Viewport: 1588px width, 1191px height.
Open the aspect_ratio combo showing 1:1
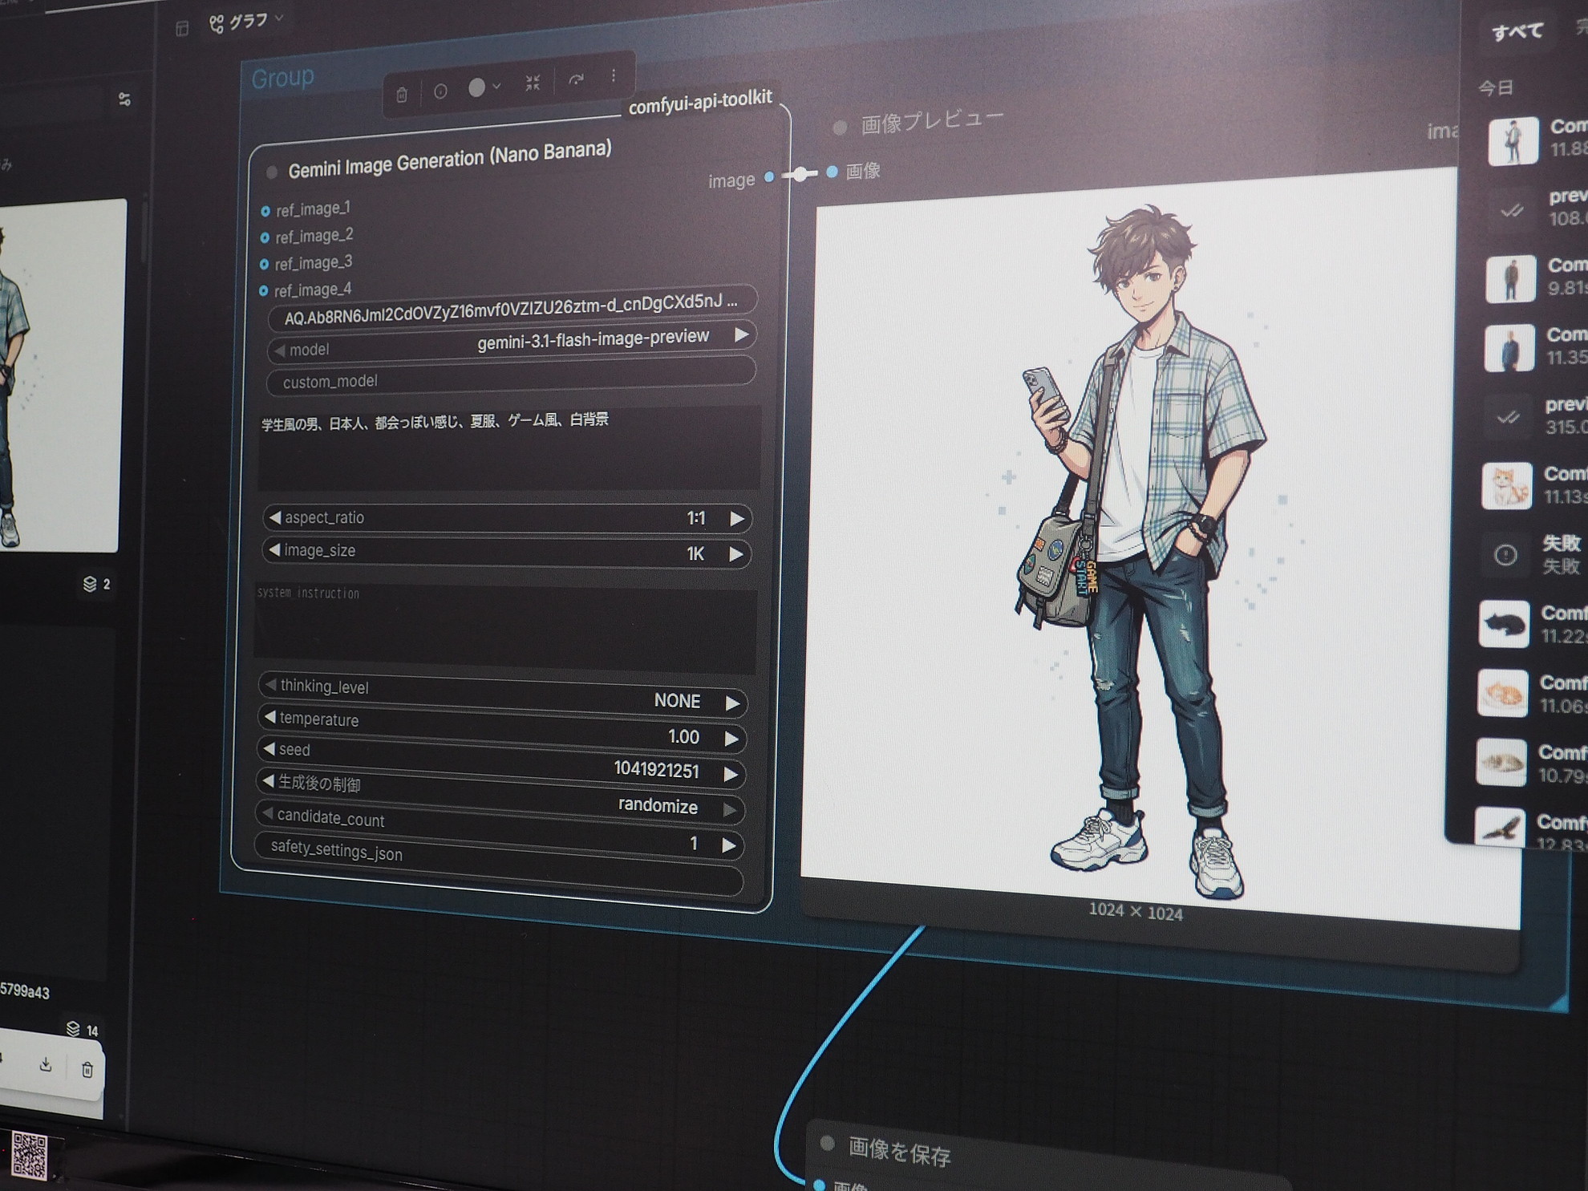pos(507,518)
